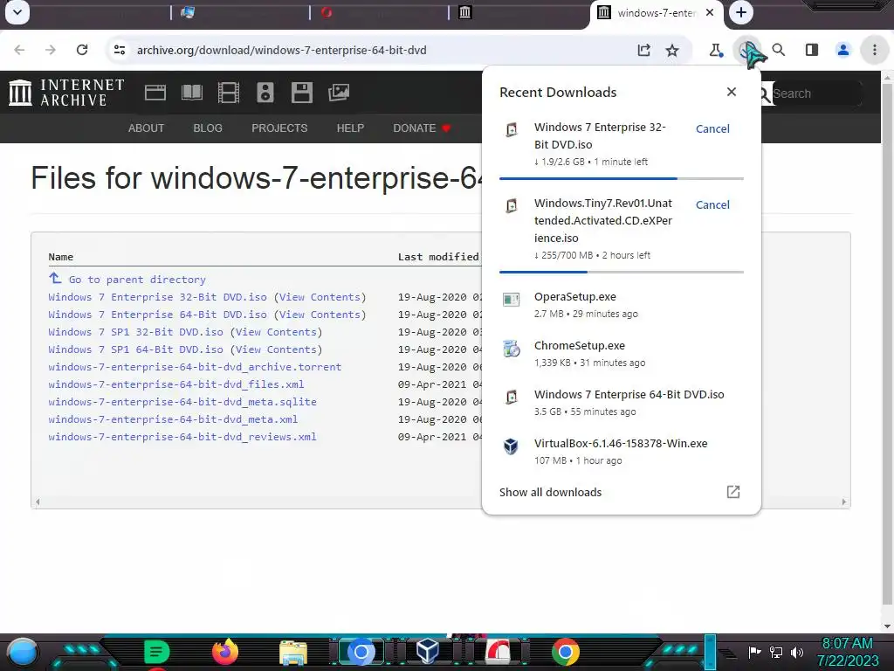The width and height of the screenshot is (894, 671).
Task: Download Windows 7 Enterprise 64-Bit DVD.iso link
Action: [157, 315]
